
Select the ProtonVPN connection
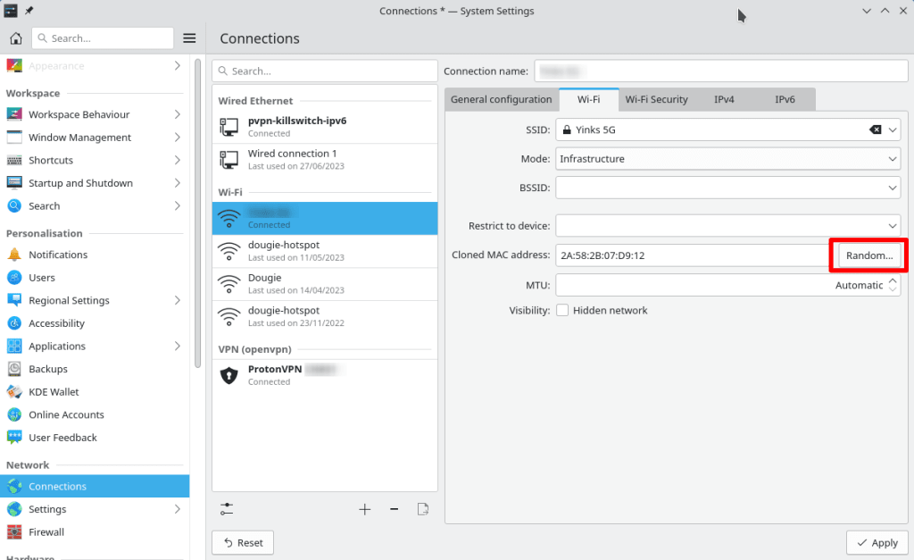coord(325,375)
